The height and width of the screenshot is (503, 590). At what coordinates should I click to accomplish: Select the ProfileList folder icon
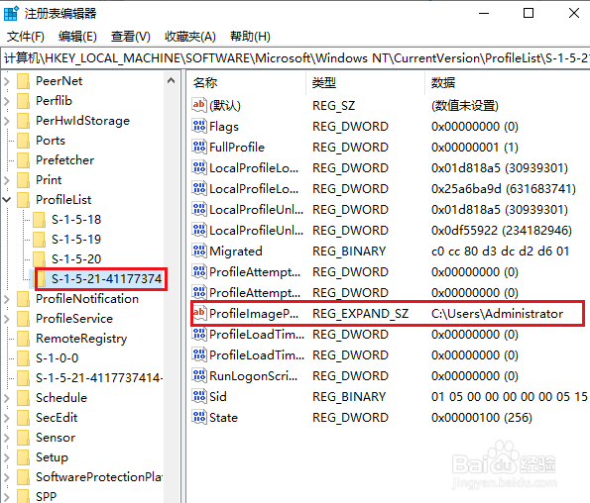pyautogui.click(x=24, y=200)
